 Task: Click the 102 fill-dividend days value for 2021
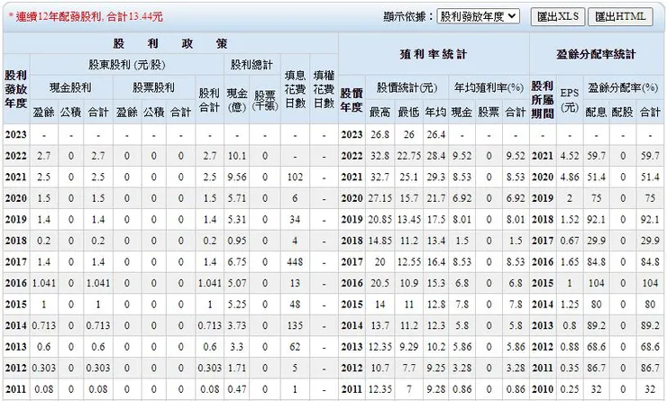[295, 177]
